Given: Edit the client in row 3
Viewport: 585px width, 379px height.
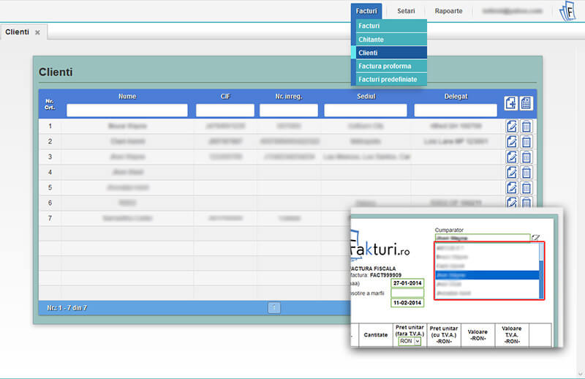Looking at the screenshot, I should (x=511, y=157).
